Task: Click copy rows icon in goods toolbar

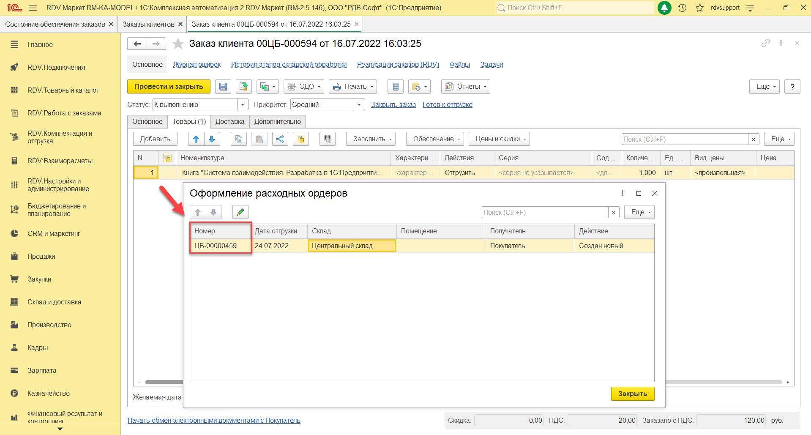Action: [x=239, y=139]
